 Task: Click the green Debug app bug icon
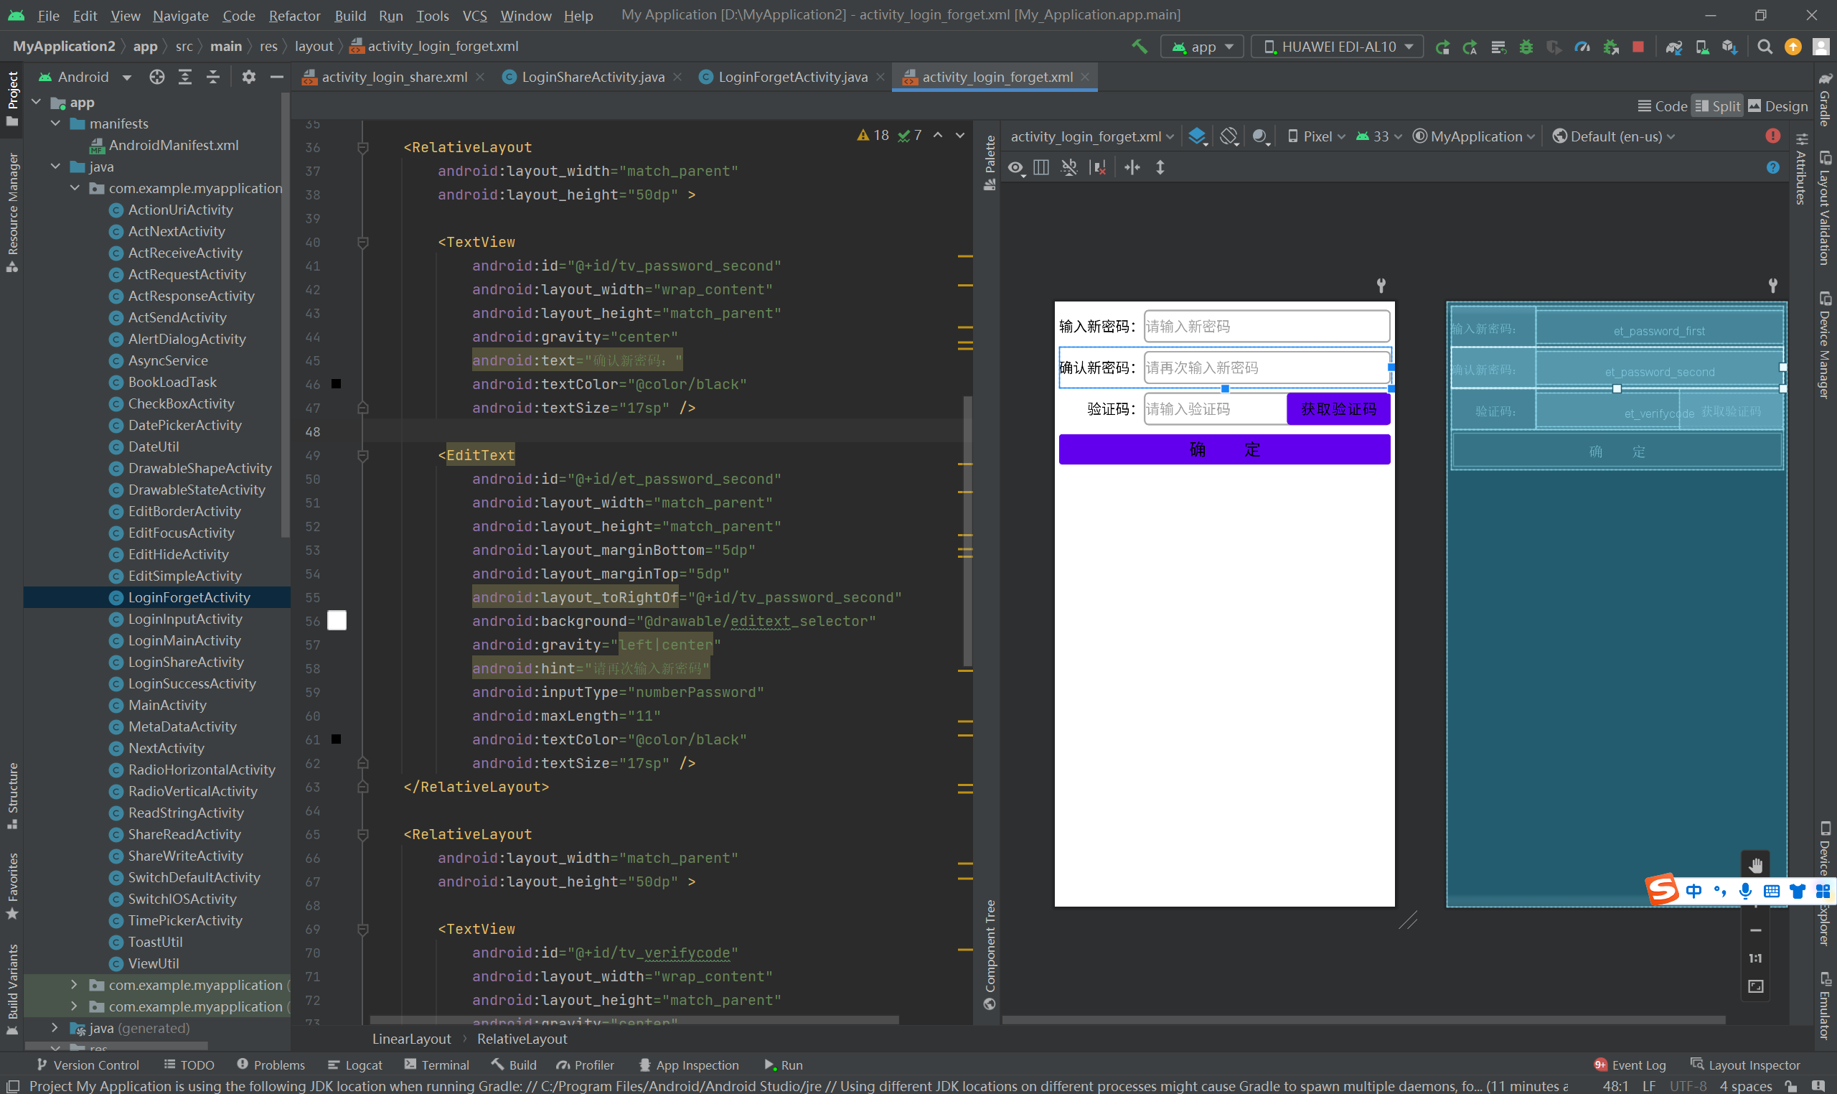tap(1526, 47)
